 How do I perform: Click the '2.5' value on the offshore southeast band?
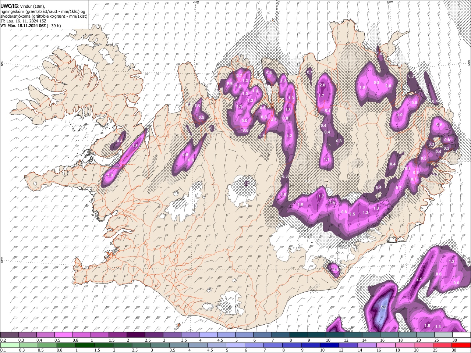click(419, 279)
